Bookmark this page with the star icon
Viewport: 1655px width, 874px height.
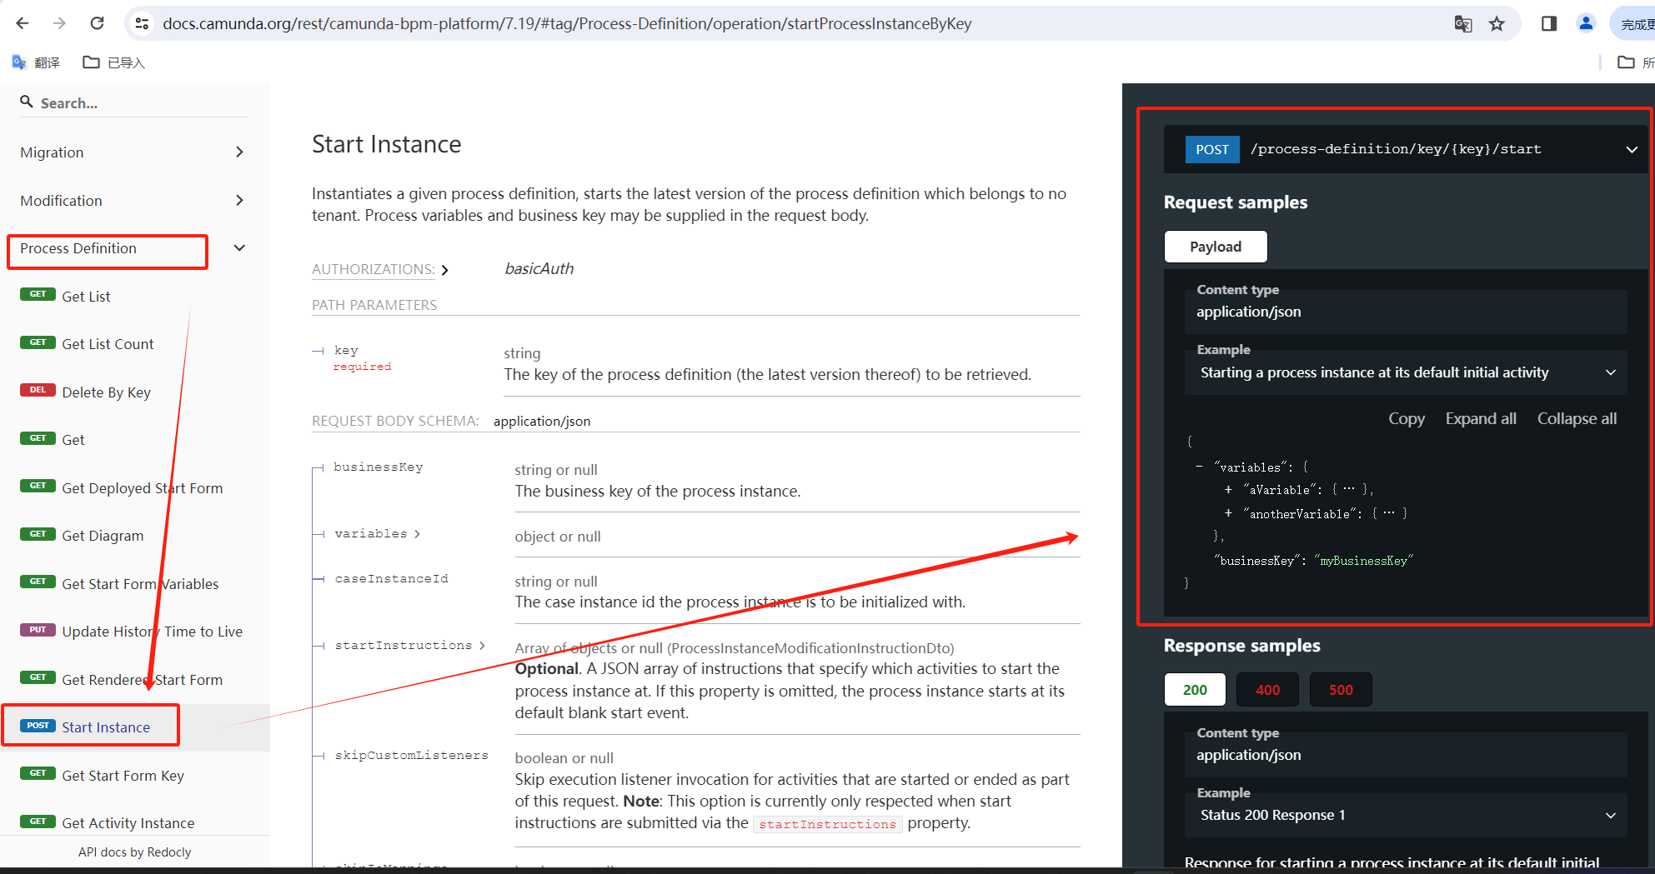click(1497, 23)
